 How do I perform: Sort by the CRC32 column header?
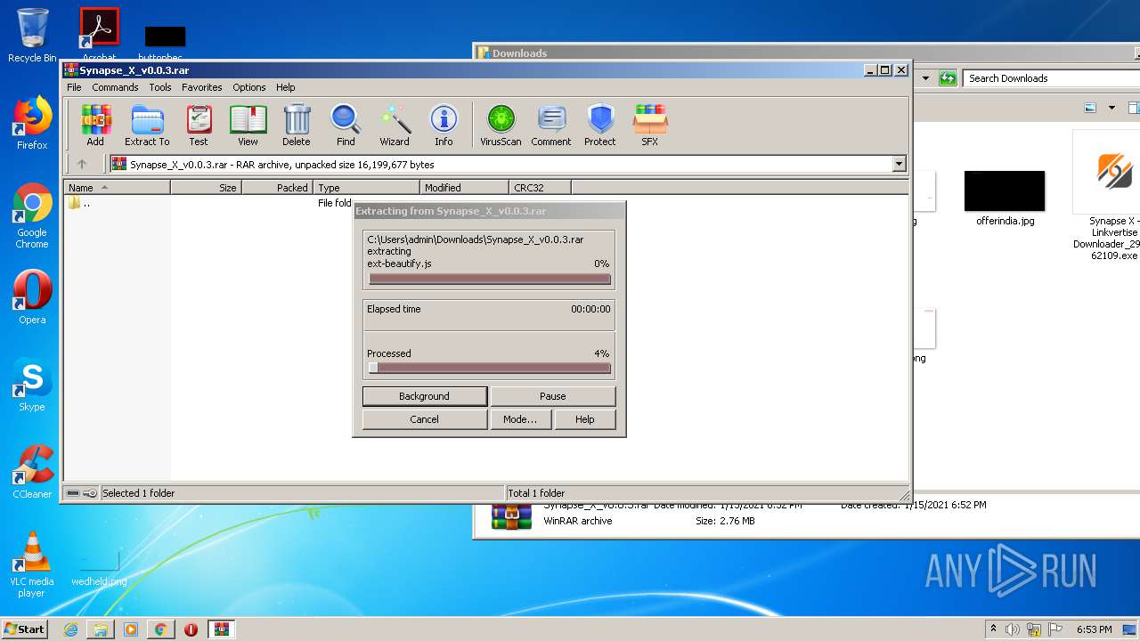coord(540,187)
